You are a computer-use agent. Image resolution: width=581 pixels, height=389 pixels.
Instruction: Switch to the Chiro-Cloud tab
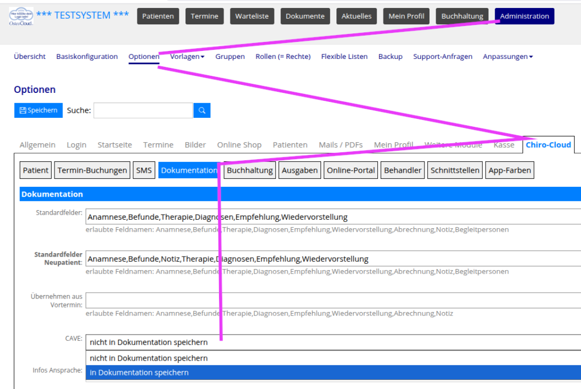click(548, 145)
